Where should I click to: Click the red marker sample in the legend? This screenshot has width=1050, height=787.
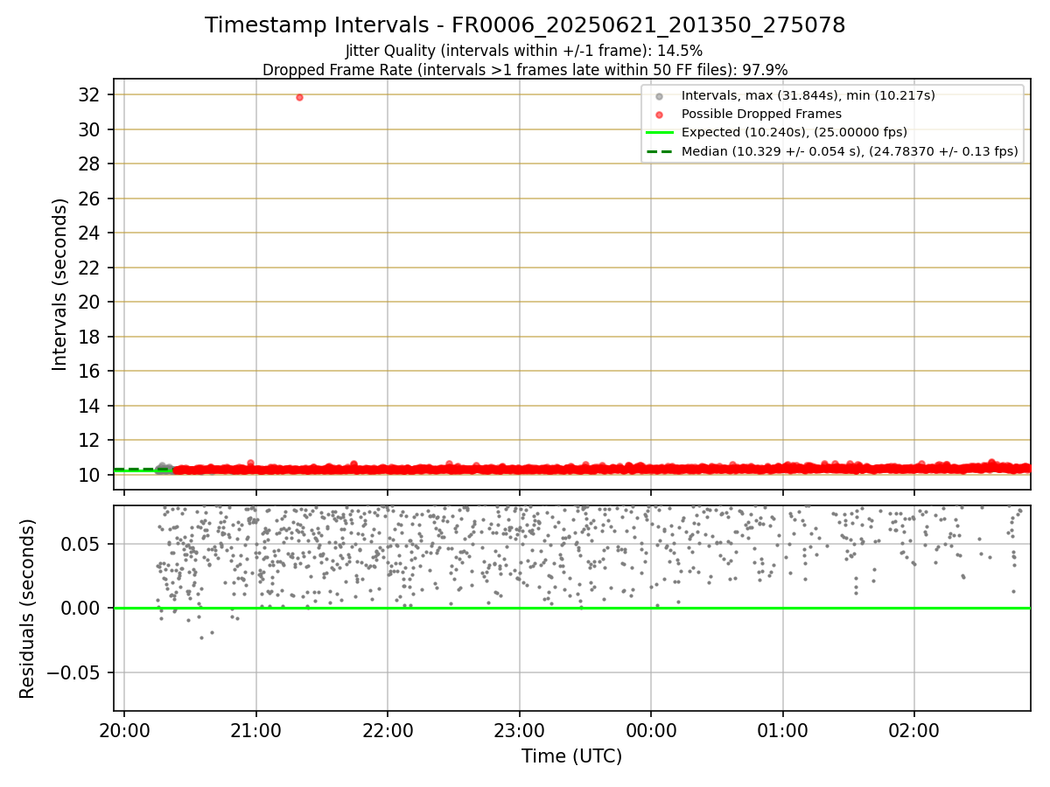[659, 114]
